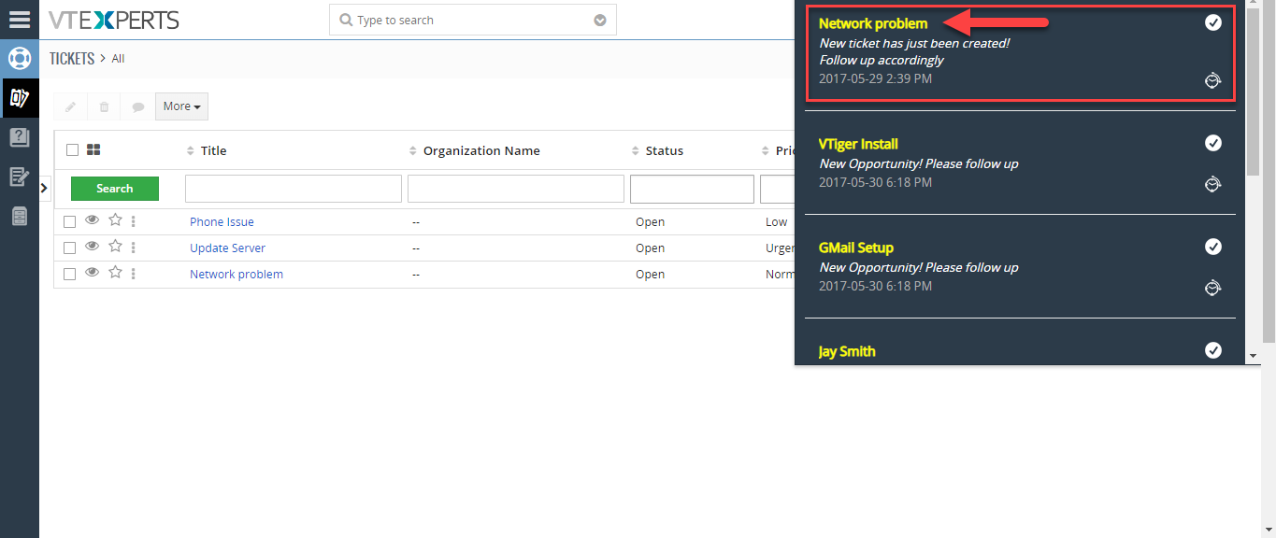Viewport: 1276px width, 538px height.
Task: Expand the More actions dropdown
Action: (x=181, y=106)
